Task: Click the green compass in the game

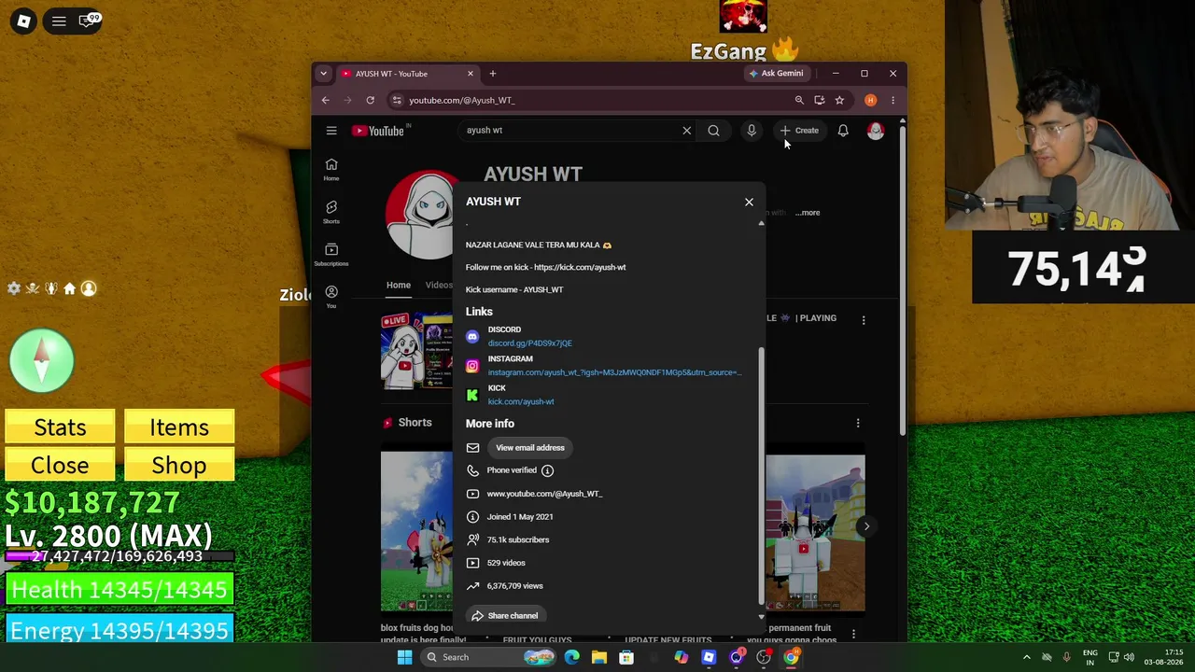Action: pos(42,360)
